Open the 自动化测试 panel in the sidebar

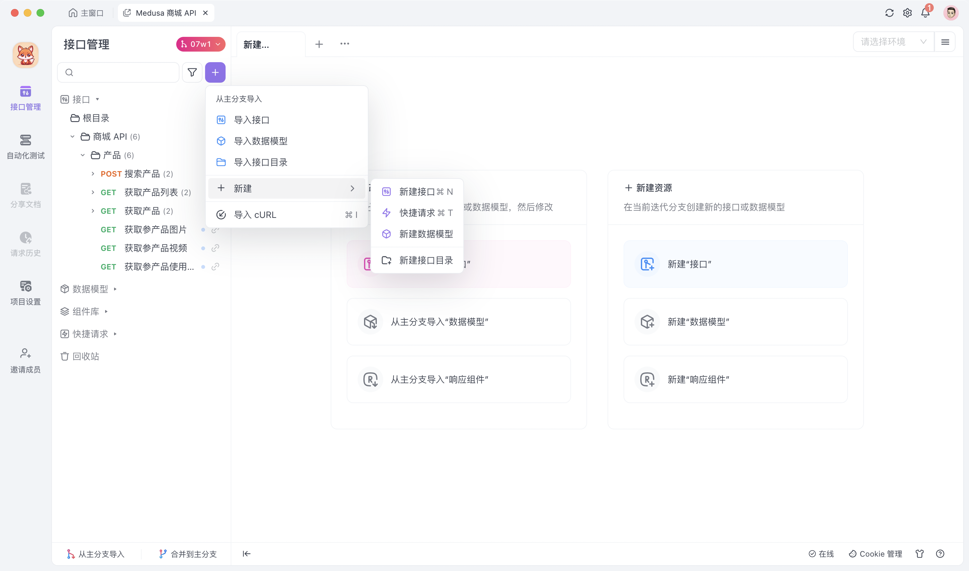(25, 146)
